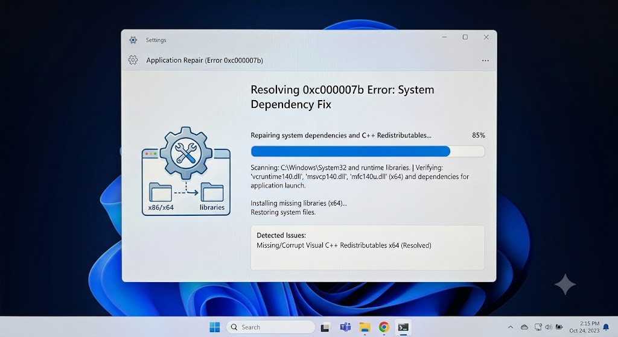The height and width of the screenshot is (337, 618).
Task: Click the 'Restoring system files.' status line
Action: tap(283, 212)
